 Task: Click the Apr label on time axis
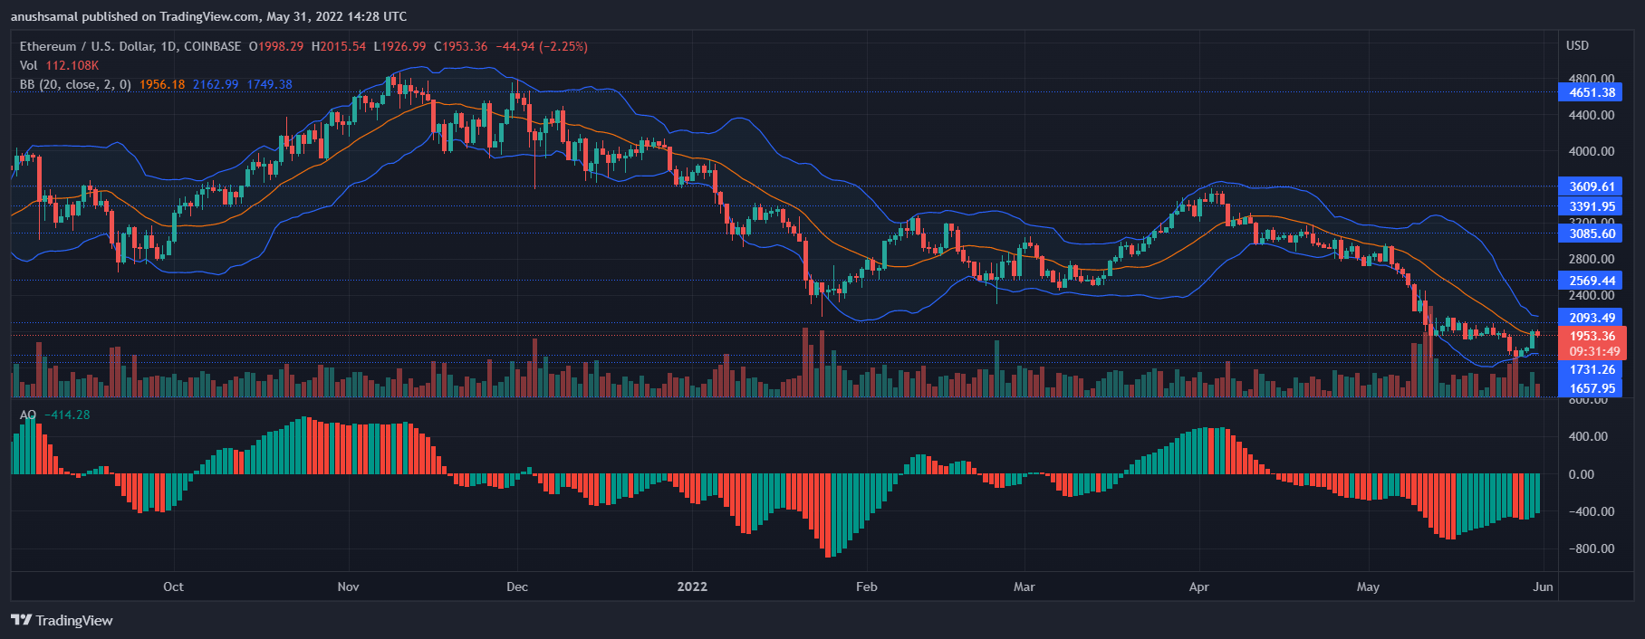[x=1198, y=587]
